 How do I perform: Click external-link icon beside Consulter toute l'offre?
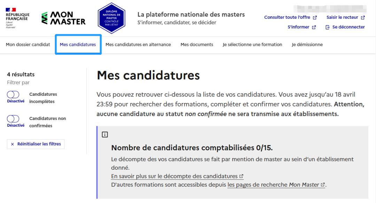(x=315, y=17)
